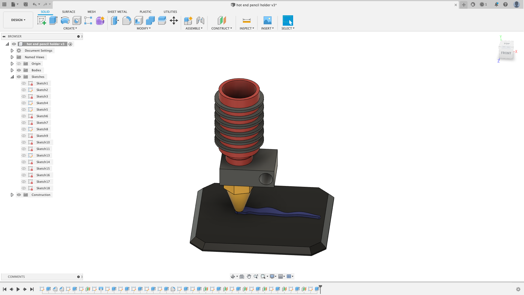Switch to the SURFACE tab
Image resolution: width=524 pixels, height=295 pixels.
pos(69,12)
